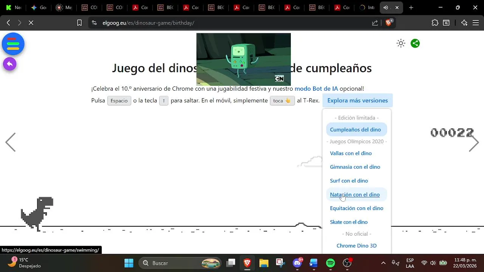Open the Extensions puzzle icon
484x272 pixels.
tap(435, 23)
